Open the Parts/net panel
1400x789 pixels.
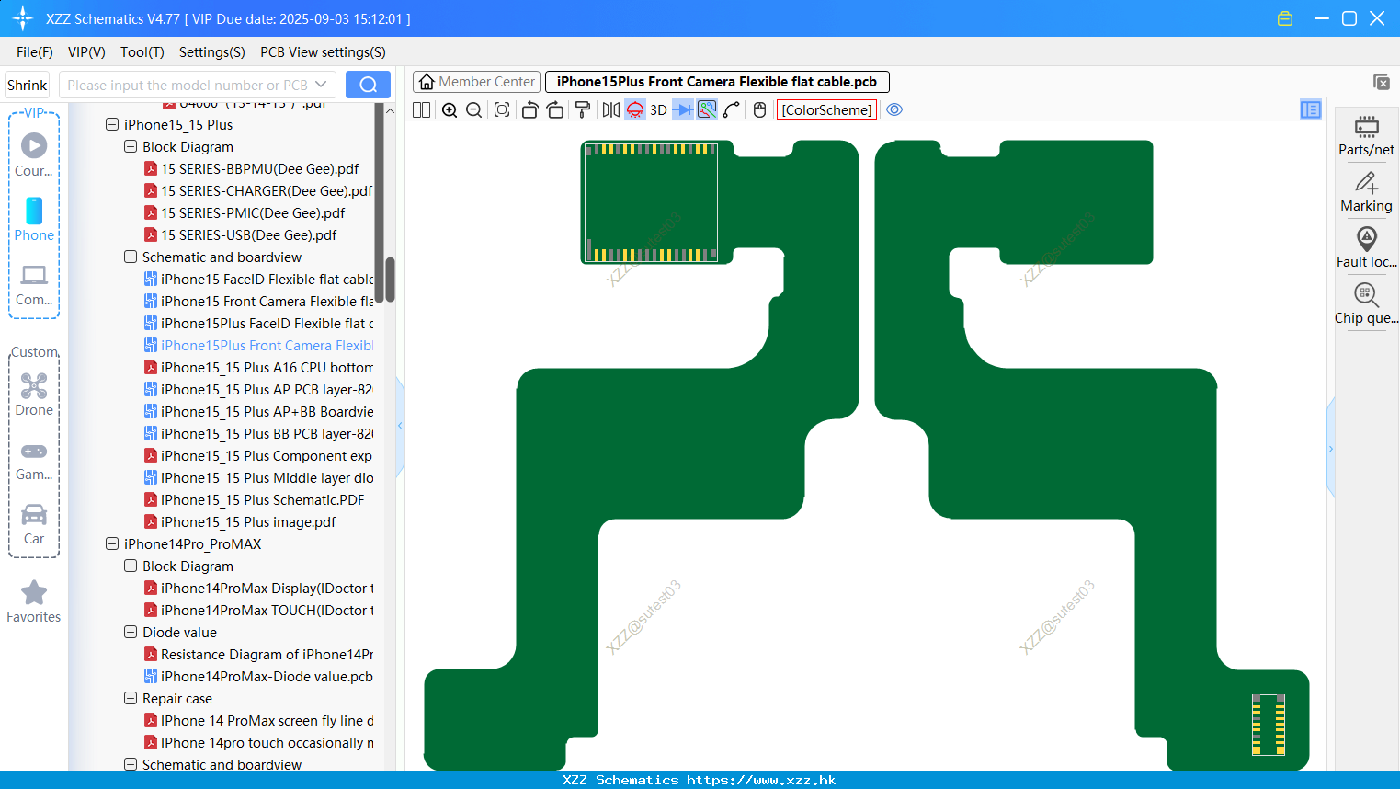[1366, 136]
